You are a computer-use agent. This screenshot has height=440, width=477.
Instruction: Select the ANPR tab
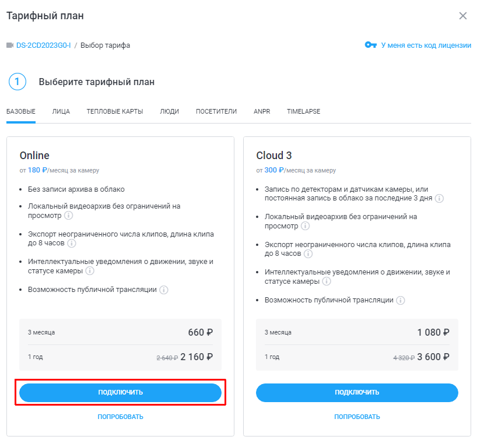point(262,111)
